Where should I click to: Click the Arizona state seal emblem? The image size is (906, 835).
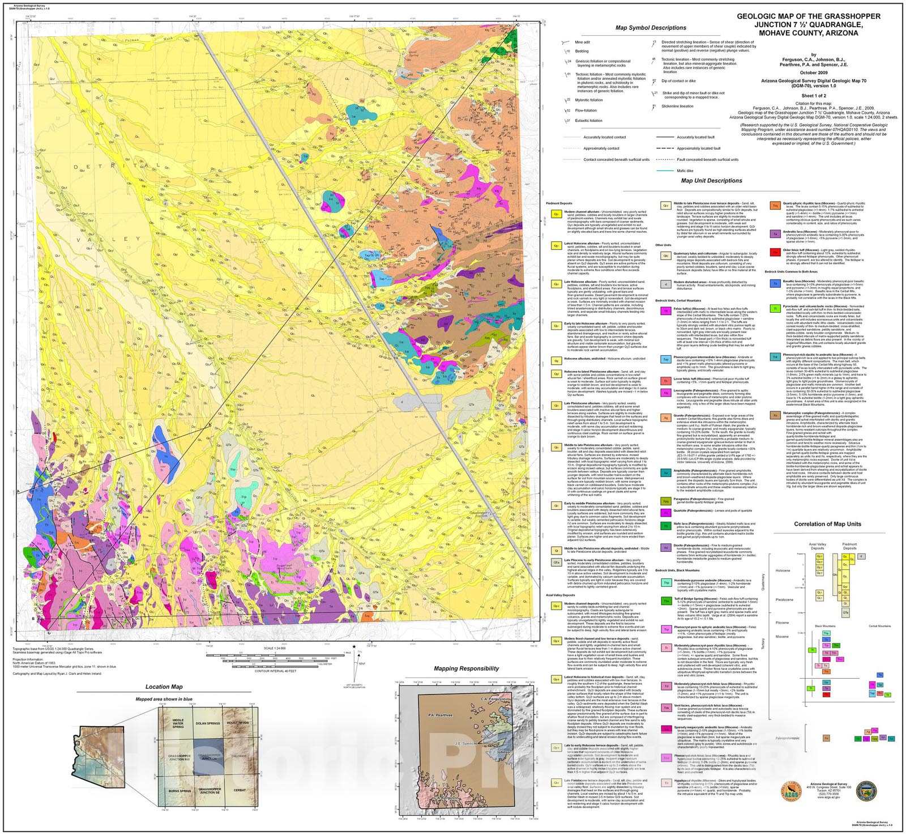(x=866, y=791)
